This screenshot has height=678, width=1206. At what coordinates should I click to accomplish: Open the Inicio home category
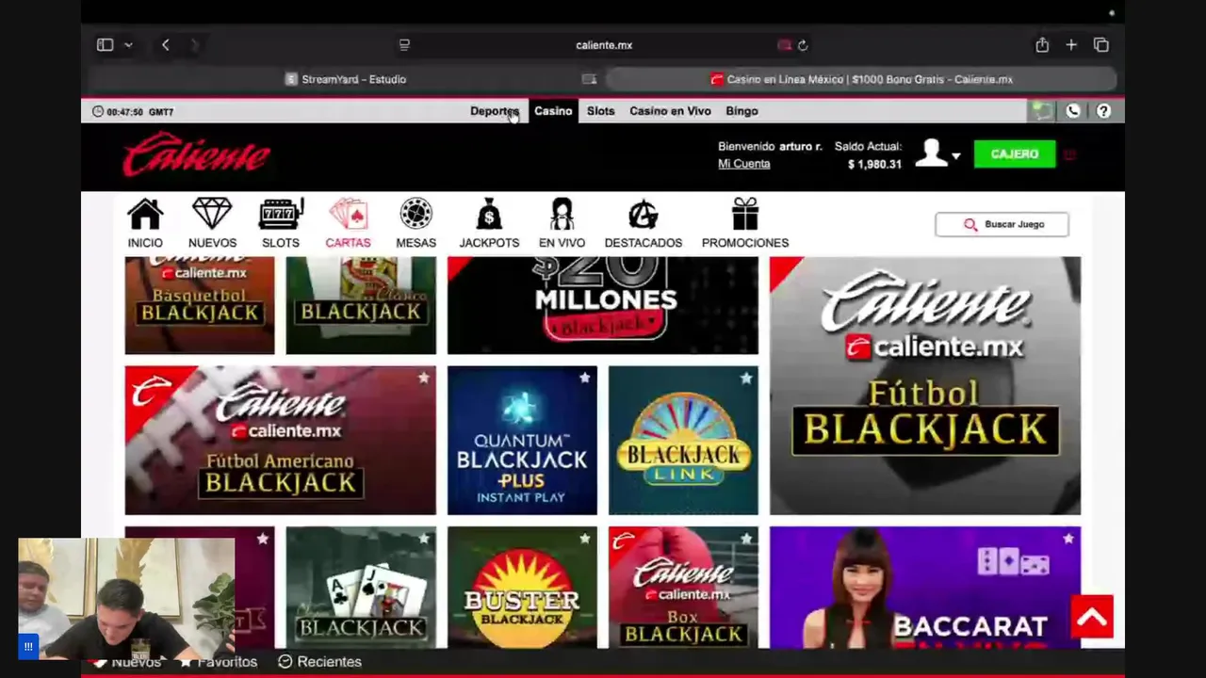[145, 223]
